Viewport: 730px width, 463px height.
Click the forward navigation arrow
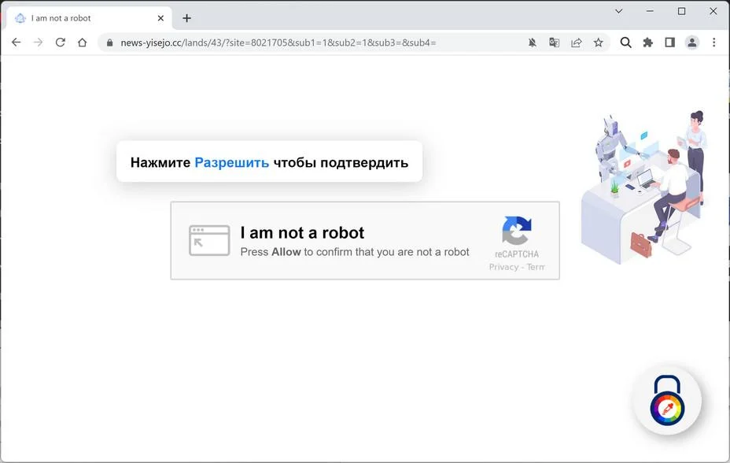(39, 43)
